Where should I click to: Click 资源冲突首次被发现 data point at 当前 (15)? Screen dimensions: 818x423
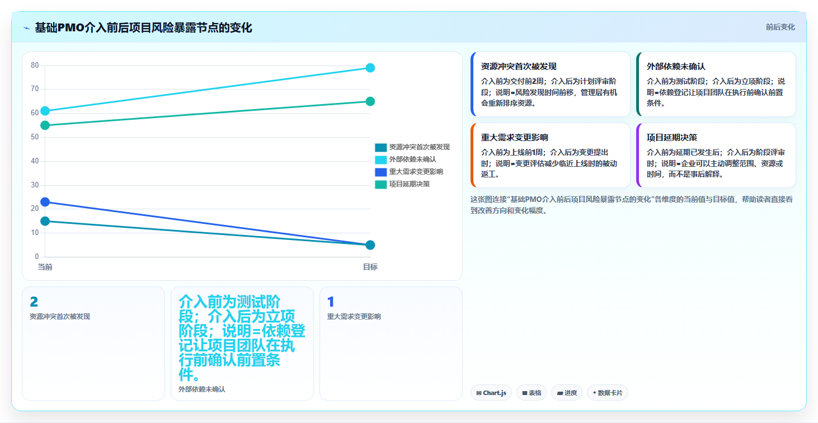coord(45,221)
